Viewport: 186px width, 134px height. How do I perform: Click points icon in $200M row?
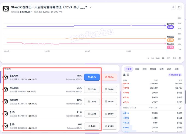(x=30, y=79)
